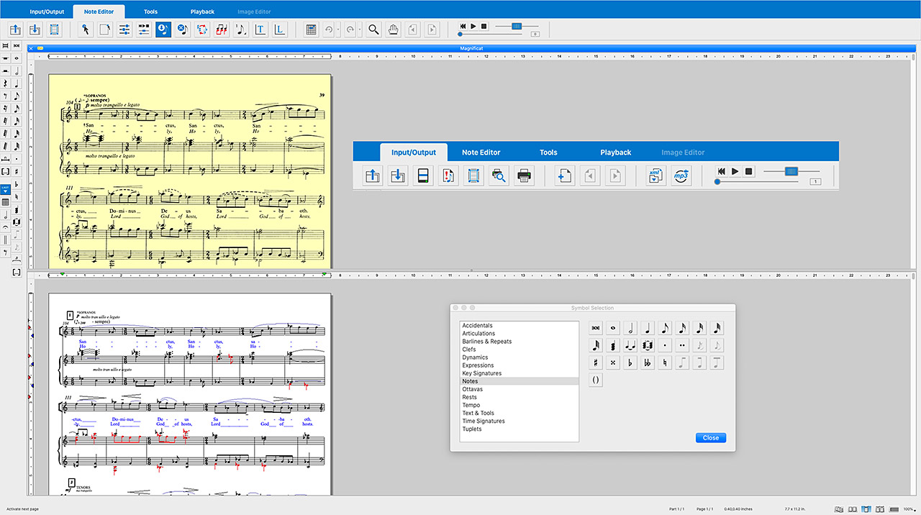Image resolution: width=921 pixels, height=515 pixels.
Task: Switch to Input/Output tab in the main tab strip
Action: point(47,12)
